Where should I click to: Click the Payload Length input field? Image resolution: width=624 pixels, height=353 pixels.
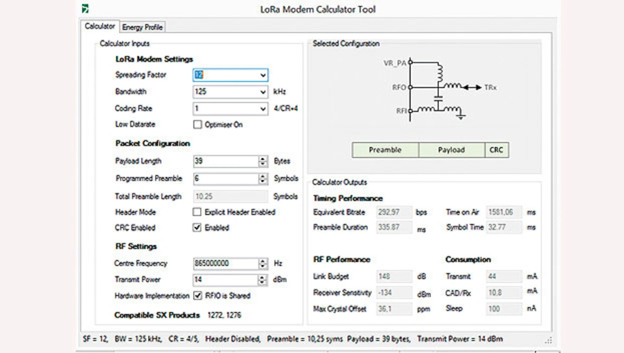pos(225,162)
